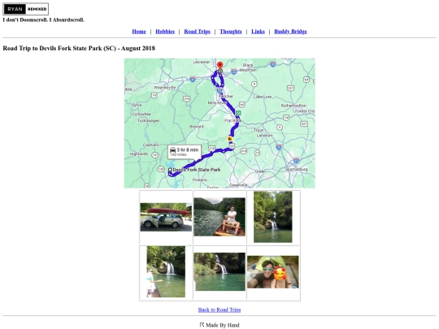This screenshot has width=439, height=329.
Task: Visit the Thoughts page
Action: point(231,32)
